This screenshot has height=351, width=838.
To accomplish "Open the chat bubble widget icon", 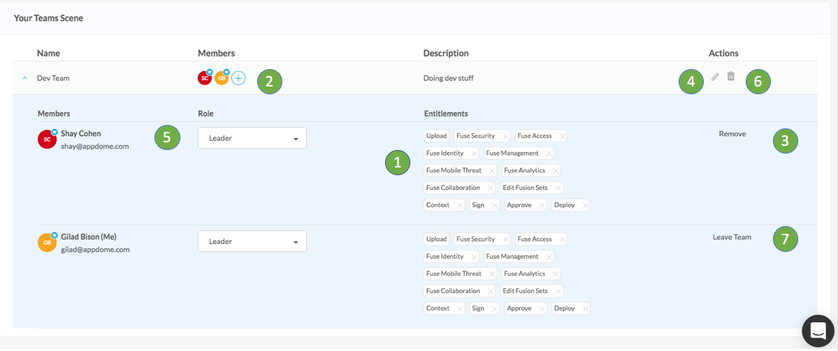I will (x=818, y=331).
